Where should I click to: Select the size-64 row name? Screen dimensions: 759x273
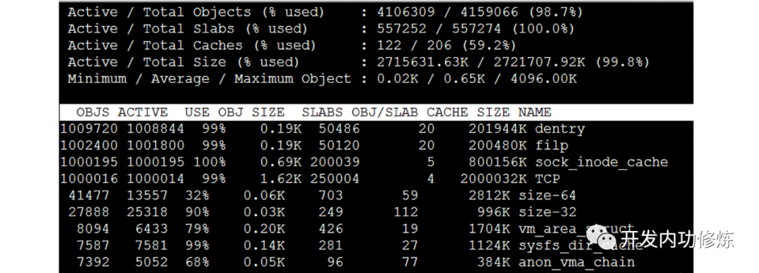547,196
